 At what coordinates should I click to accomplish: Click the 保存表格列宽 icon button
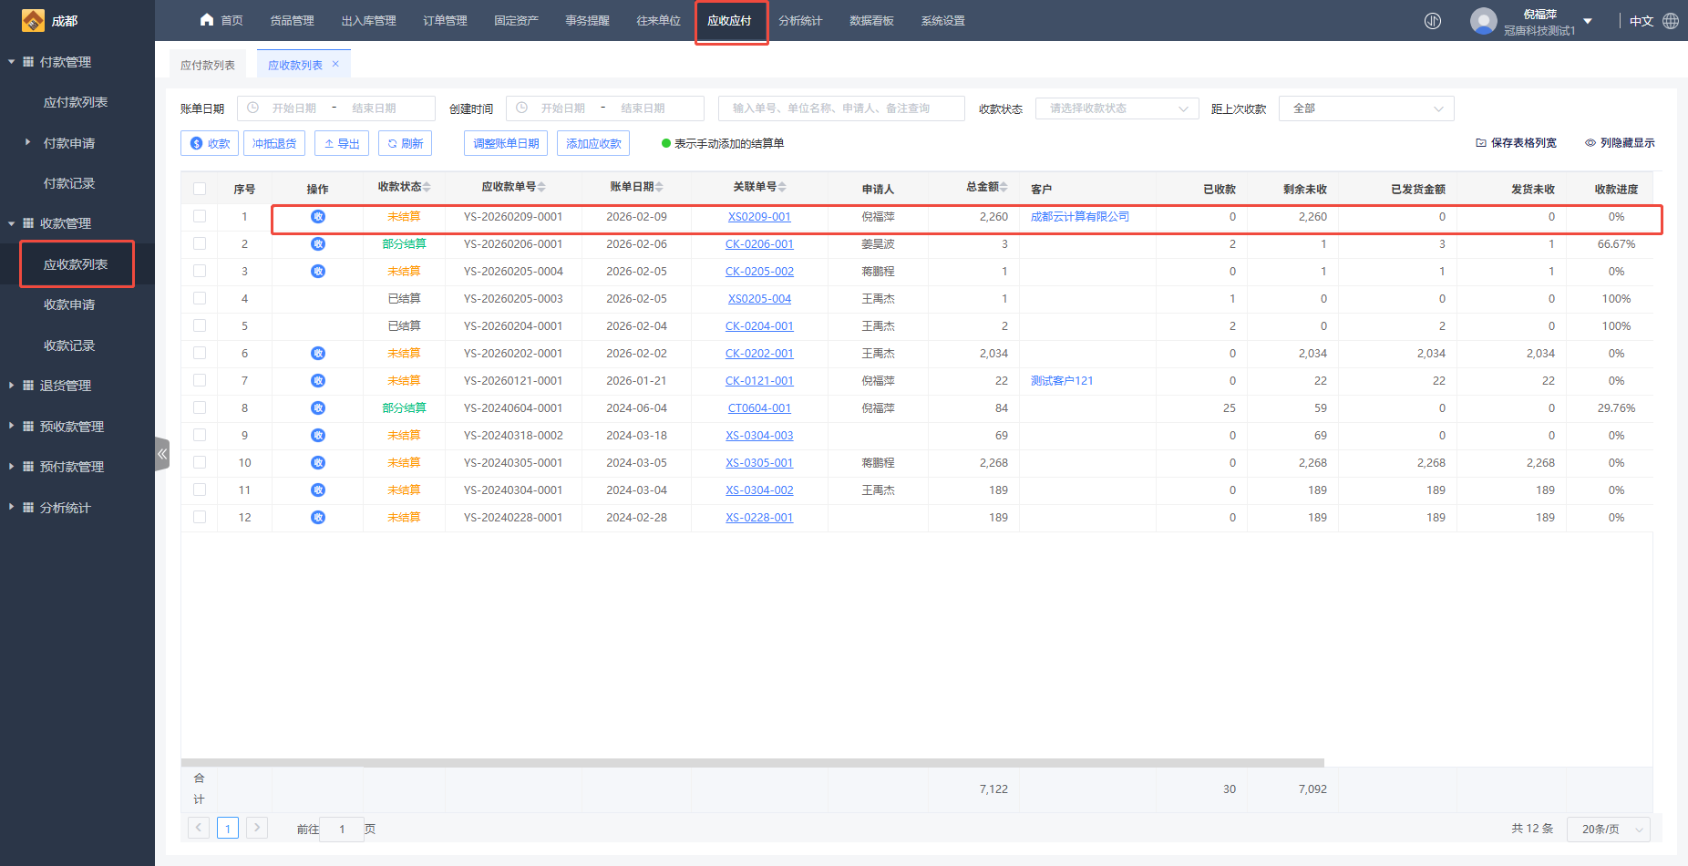(1481, 143)
